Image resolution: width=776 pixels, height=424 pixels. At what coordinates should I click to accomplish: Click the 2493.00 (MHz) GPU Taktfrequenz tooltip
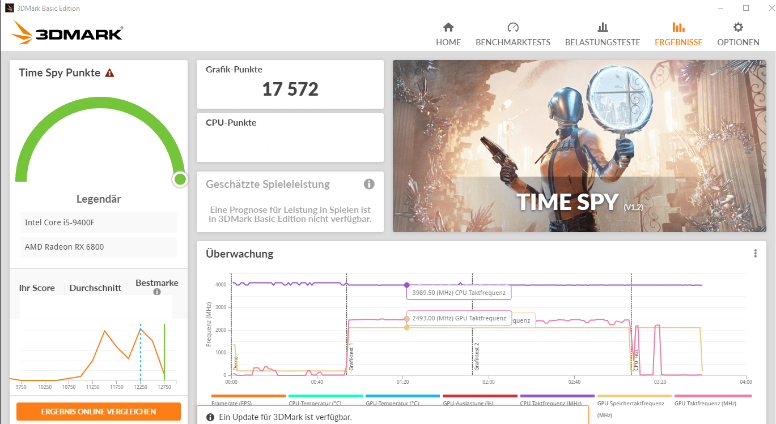coord(459,318)
